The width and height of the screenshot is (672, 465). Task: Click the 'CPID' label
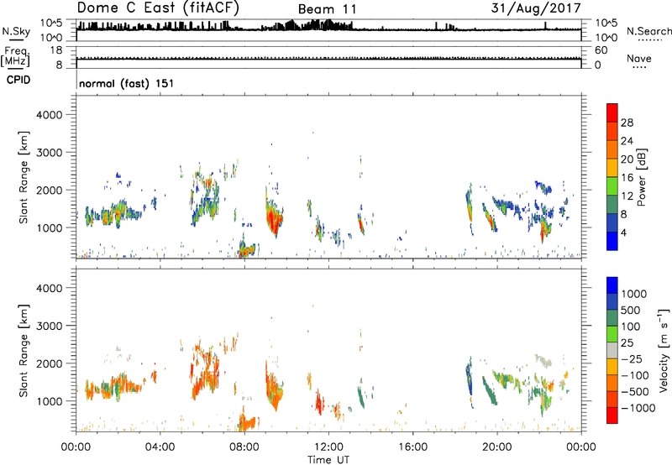[x=18, y=80]
